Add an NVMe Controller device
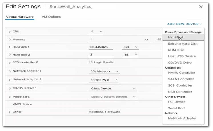The image size is (213, 131). [182, 73]
